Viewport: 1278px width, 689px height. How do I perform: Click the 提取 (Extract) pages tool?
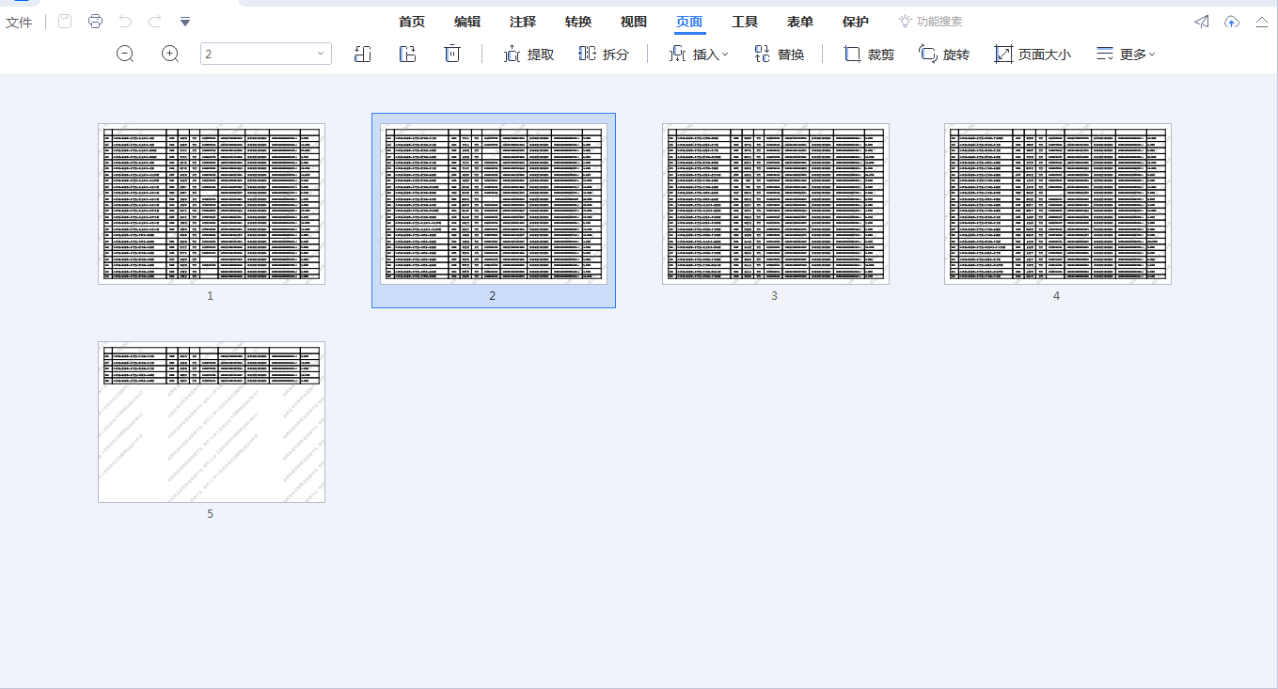coord(529,55)
